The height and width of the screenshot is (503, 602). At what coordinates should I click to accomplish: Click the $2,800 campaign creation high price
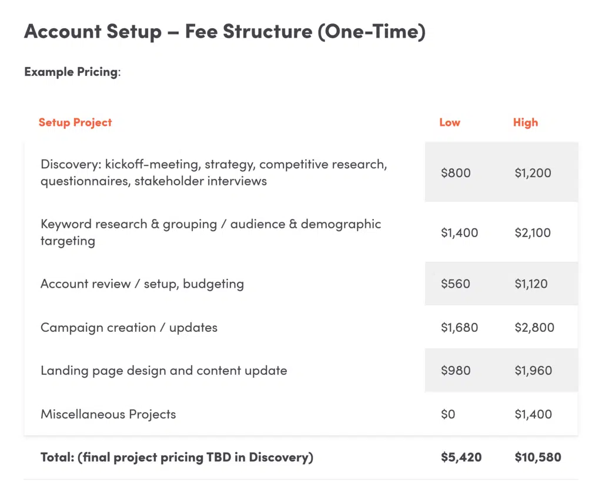pyautogui.click(x=534, y=327)
